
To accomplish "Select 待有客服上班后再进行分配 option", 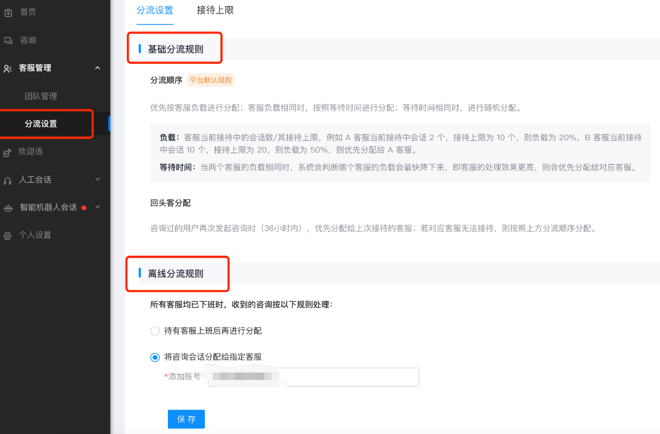I will coord(155,331).
